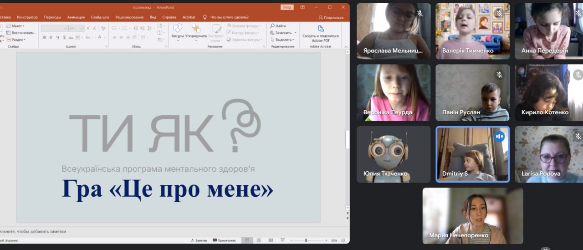
Task: Click Создать и поделиться Adobe PDF
Action: pos(320,34)
